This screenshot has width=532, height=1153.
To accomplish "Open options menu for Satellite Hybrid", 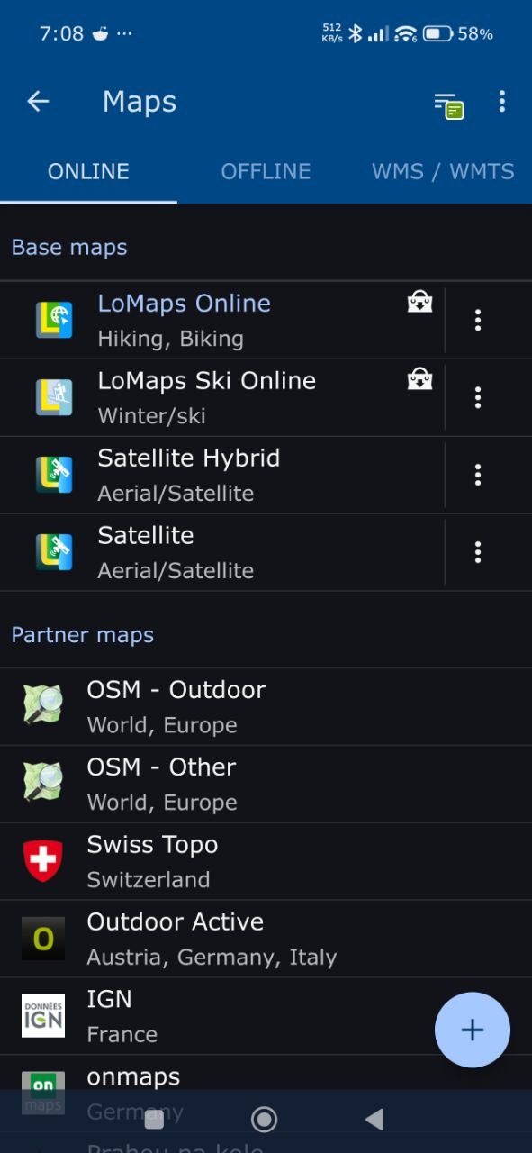I will pyautogui.click(x=478, y=475).
